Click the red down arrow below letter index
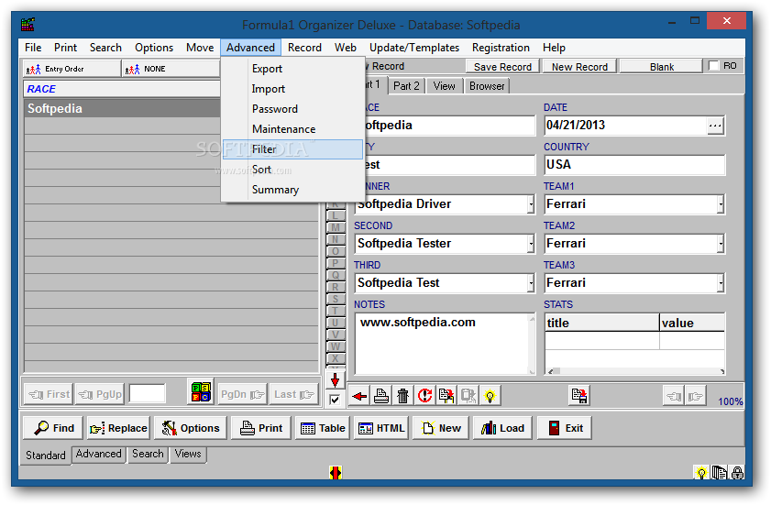771x505 pixels. (335, 380)
